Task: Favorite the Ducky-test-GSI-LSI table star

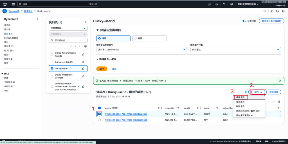Action: [x=83, y=62]
